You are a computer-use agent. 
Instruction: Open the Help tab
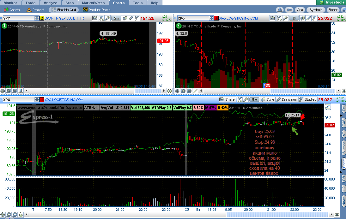click(155, 3)
